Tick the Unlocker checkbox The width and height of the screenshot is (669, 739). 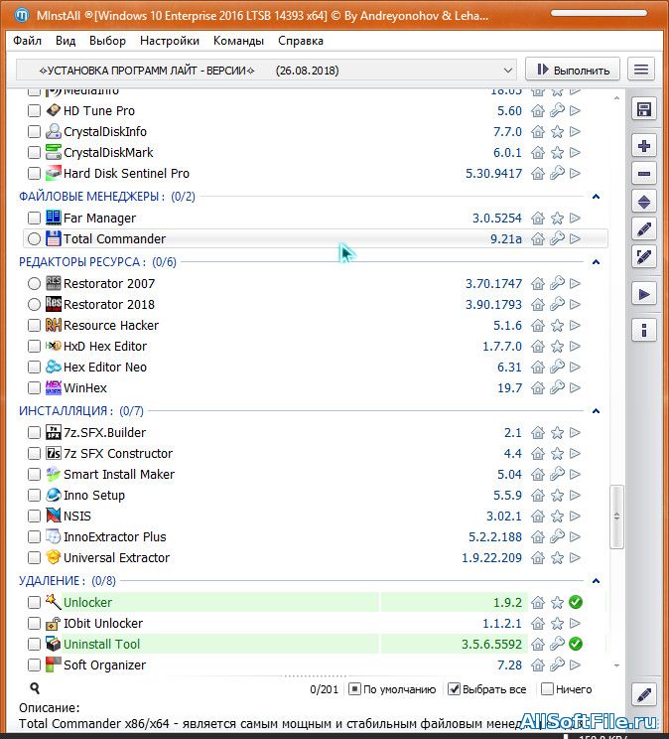[34, 602]
